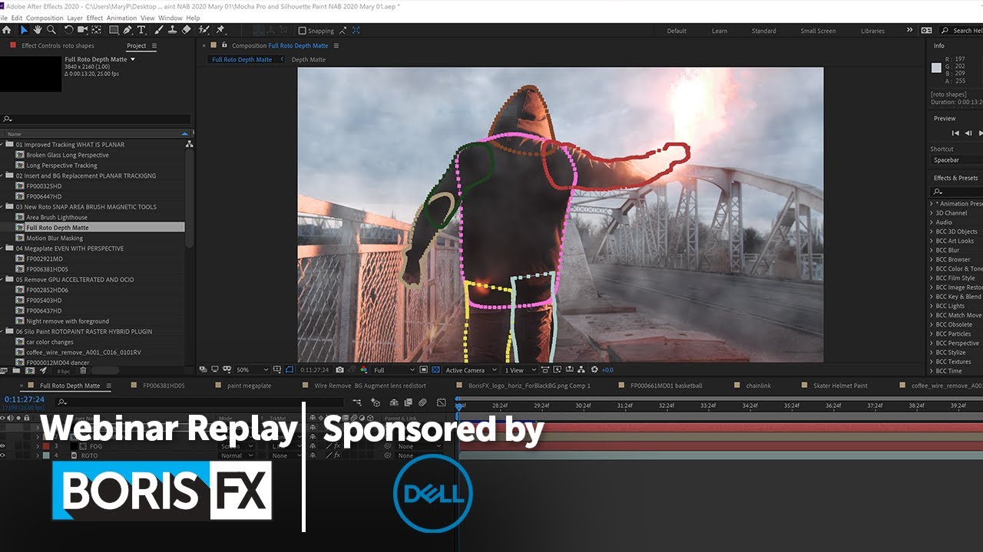Select the Puppet Pin tool
This screenshot has width=983, height=552.
[220, 30]
